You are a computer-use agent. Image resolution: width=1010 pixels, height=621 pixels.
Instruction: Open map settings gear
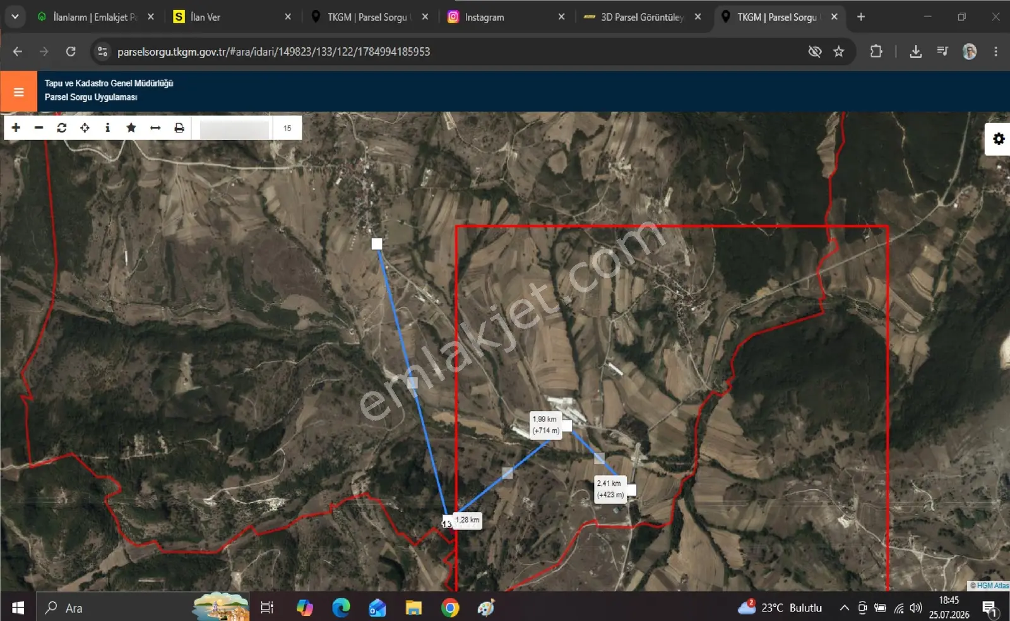[x=998, y=139]
